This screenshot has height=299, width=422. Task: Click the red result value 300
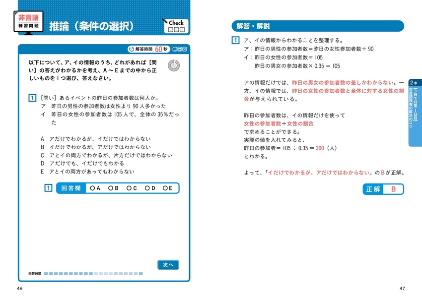pos(320,148)
